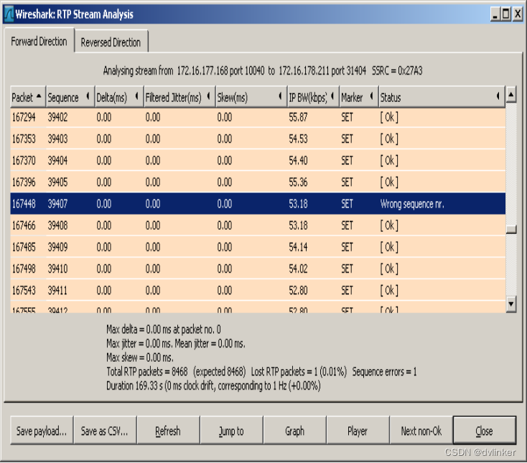
Task: Sort by the Status column header
Action: [x=442, y=98]
